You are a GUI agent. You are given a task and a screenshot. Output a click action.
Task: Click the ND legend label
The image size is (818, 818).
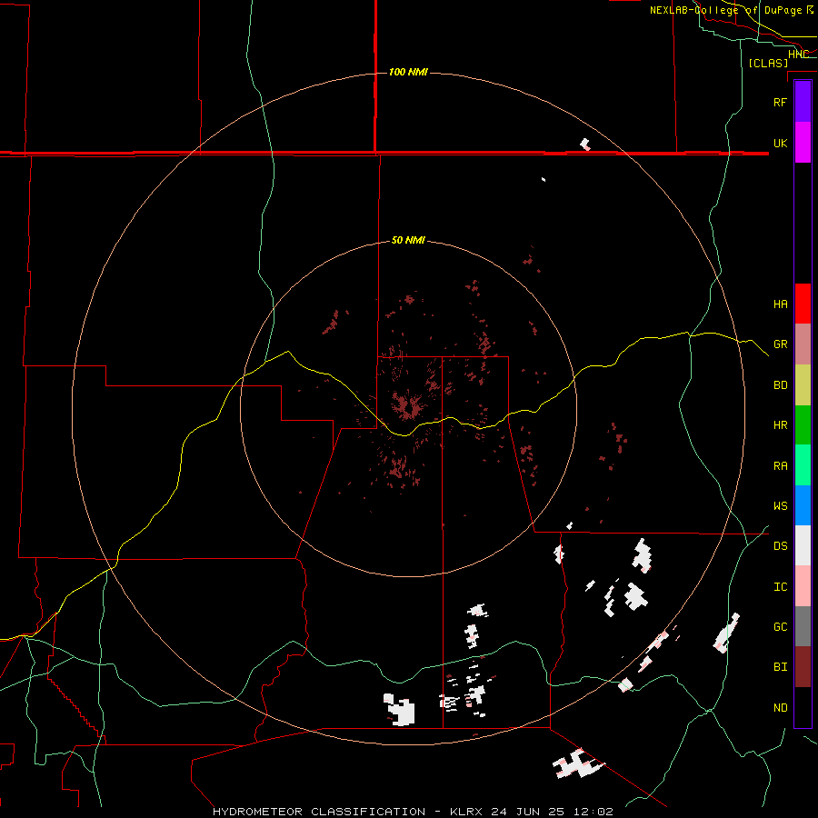coord(780,708)
